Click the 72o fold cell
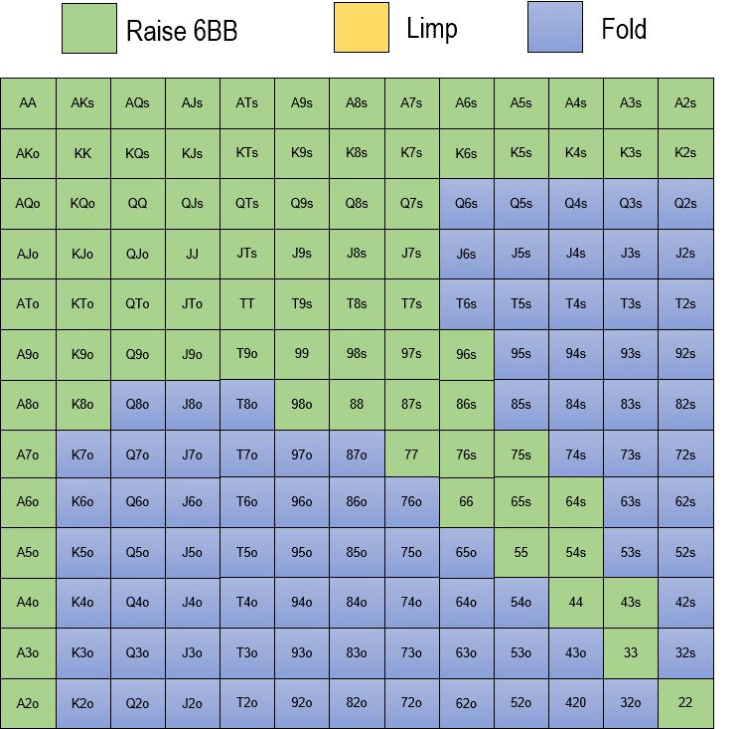 click(x=412, y=703)
